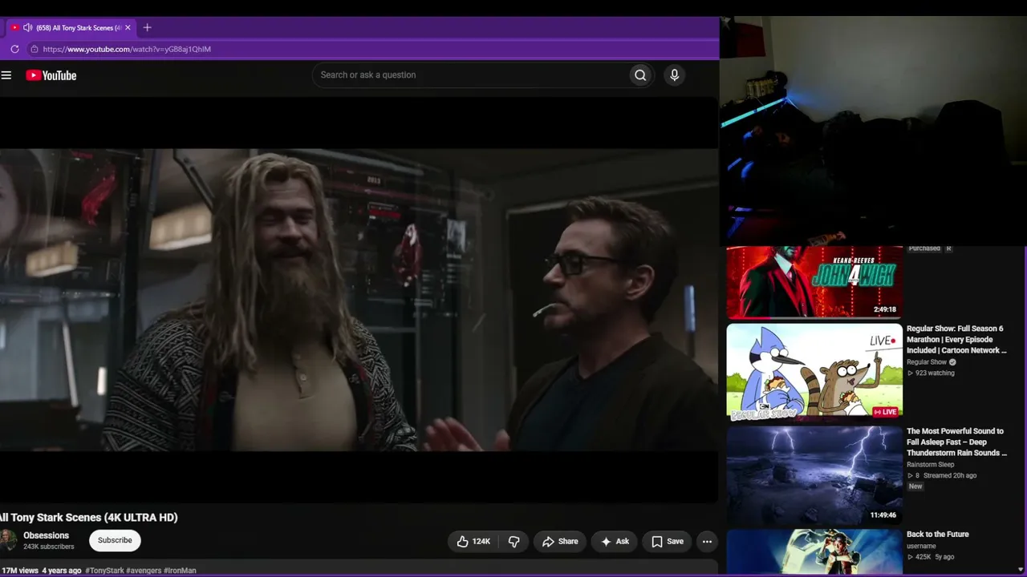Click the 11:49:46 duration on thunderstorm video
Viewport: 1027px width, 577px height.
point(883,515)
